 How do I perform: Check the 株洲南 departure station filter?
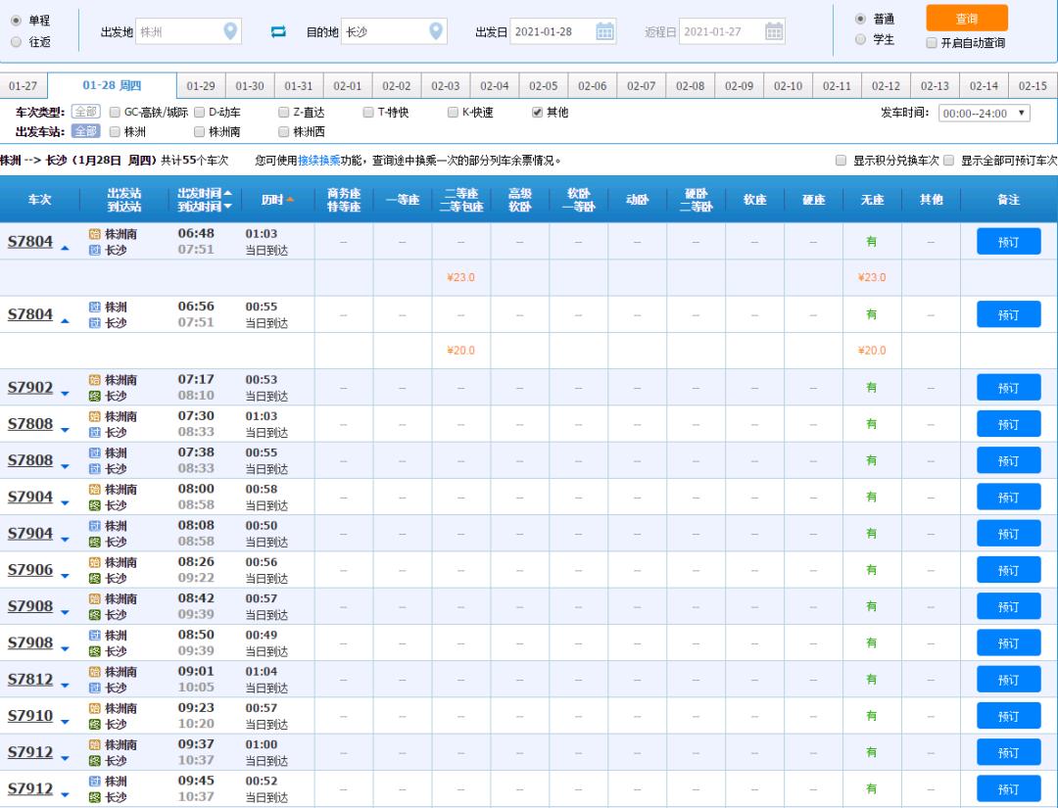199,131
